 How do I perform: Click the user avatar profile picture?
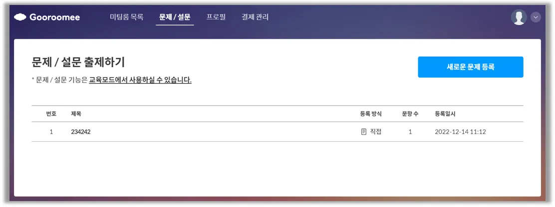pyautogui.click(x=519, y=17)
